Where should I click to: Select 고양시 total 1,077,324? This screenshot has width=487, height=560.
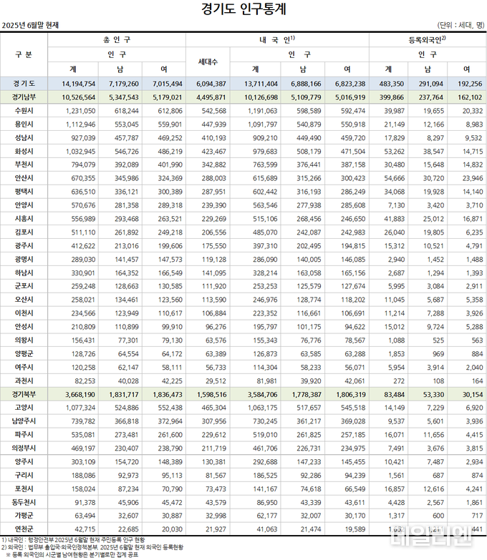[80, 408]
